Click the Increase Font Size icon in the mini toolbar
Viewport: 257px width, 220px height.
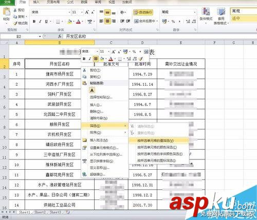[x=113, y=51]
